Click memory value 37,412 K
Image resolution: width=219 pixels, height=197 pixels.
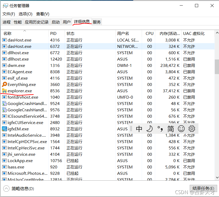pos(171,91)
